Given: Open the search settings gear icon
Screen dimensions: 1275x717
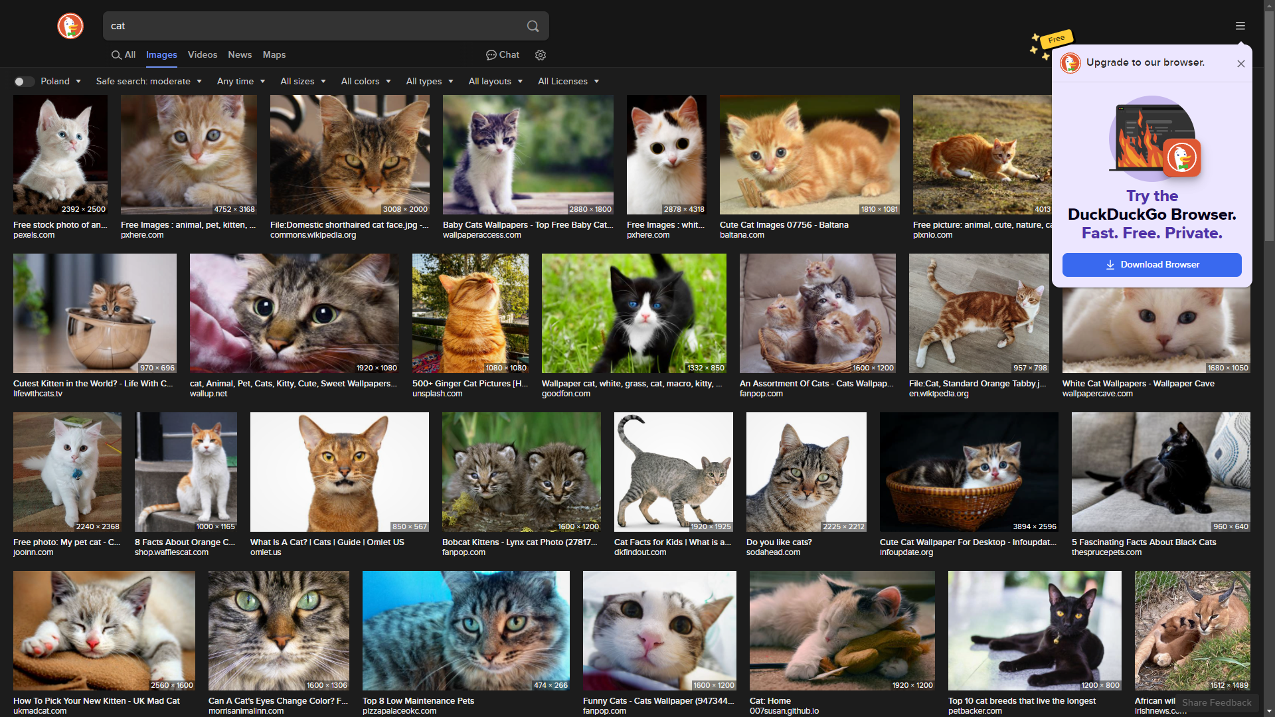Looking at the screenshot, I should (x=541, y=55).
